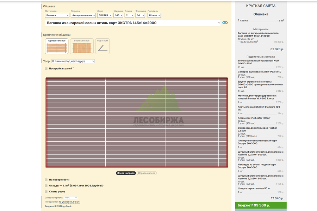Click the 'Обшивка' section heading at top
The width and height of the screenshot is (317, 211).
(x=49, y=6)
